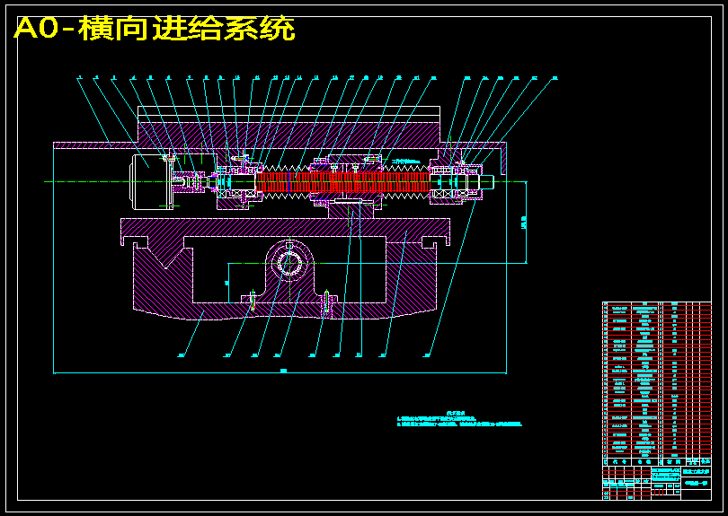Select the circular bearing housing section

pyautogui.click(x=289, y=262)
